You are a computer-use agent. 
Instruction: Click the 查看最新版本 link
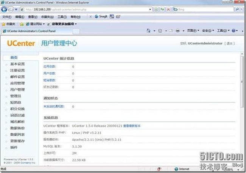point(132,126)
